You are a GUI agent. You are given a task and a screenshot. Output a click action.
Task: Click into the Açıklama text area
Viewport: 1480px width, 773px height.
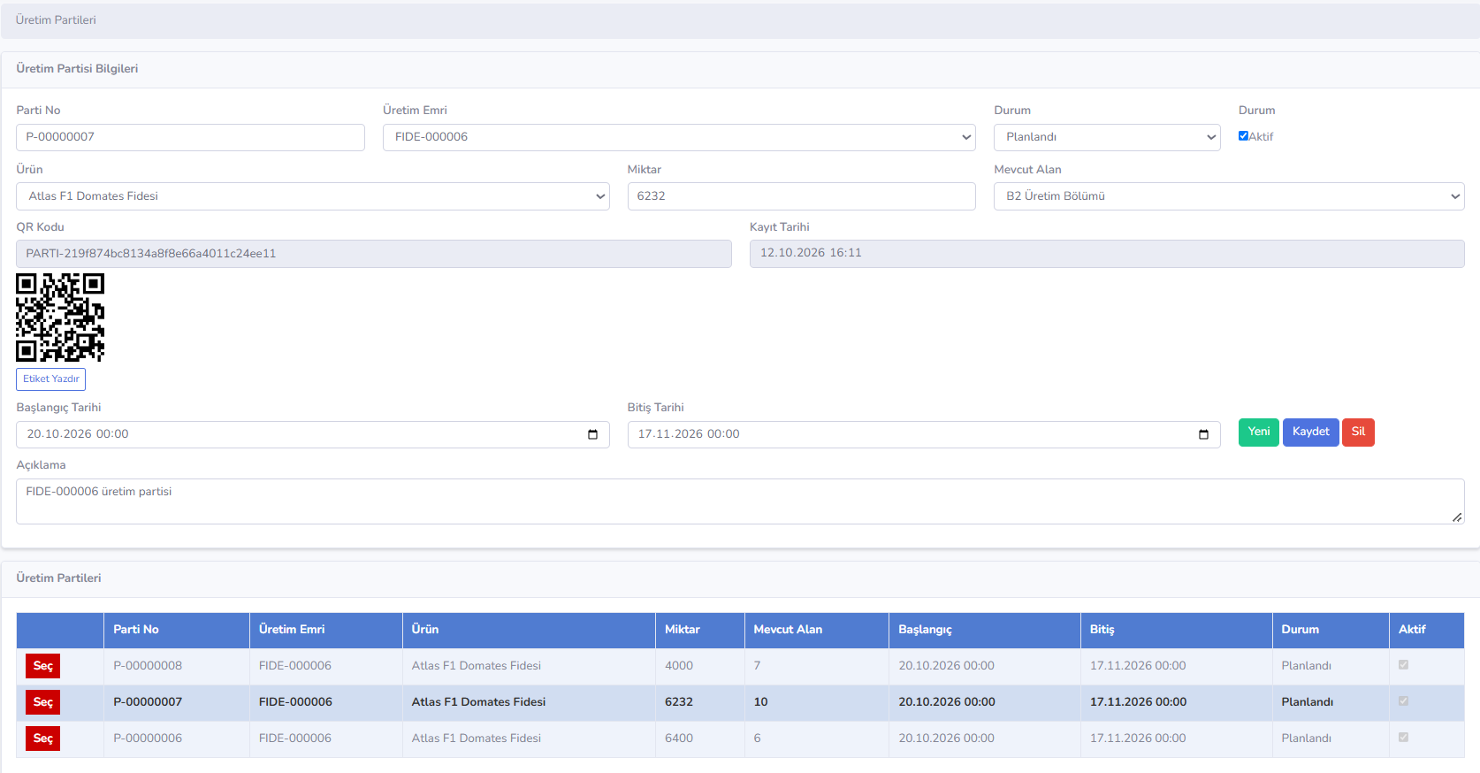(x=740, y=501)
